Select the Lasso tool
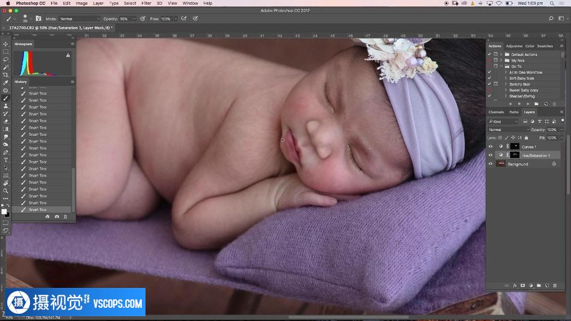 [x=5, y=60]
